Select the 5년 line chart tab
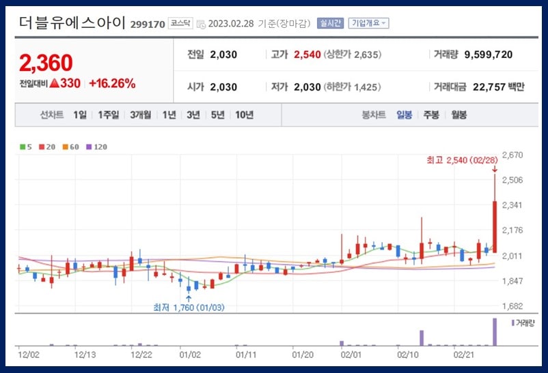The height and width of the screenshot is (373, 548). [218, 115]
